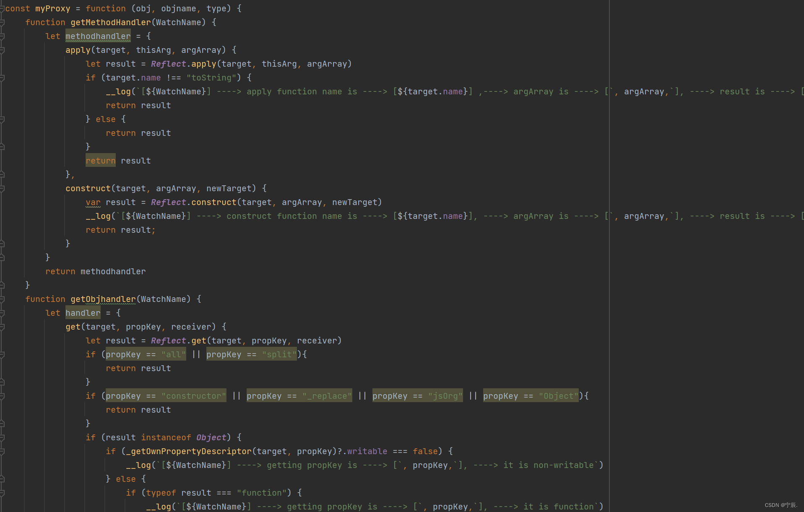Click the instanceof keyword
This screenshot has width=804, height=512.
coord(166,437)
